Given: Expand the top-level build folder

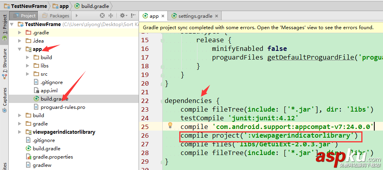Looking at the screenshot, I should 20,115.
